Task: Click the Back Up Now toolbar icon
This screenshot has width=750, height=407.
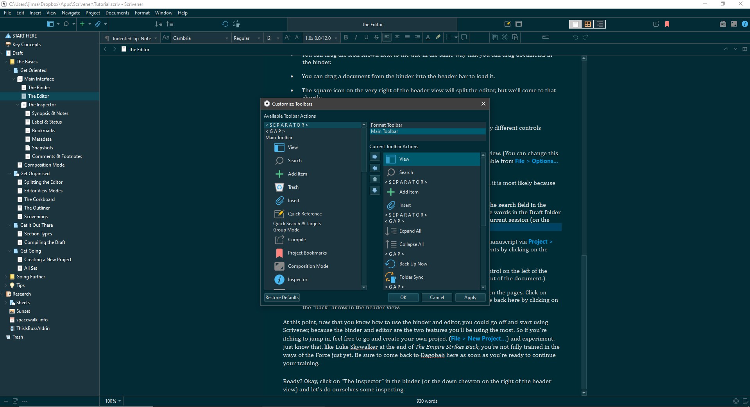Action: (x=225, y=24)
